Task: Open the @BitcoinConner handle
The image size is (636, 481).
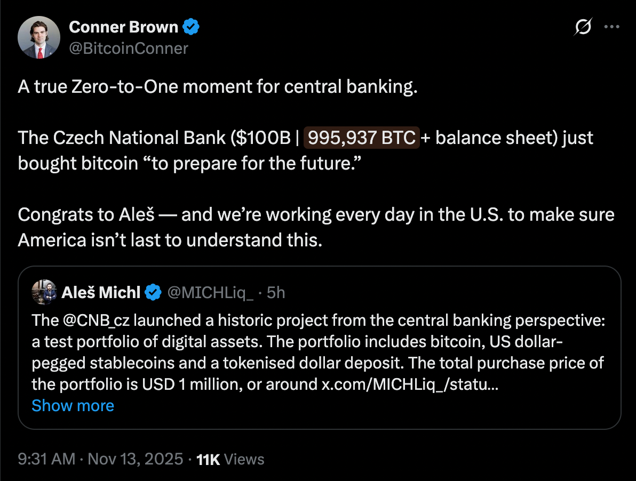Action: pos(129,49)
